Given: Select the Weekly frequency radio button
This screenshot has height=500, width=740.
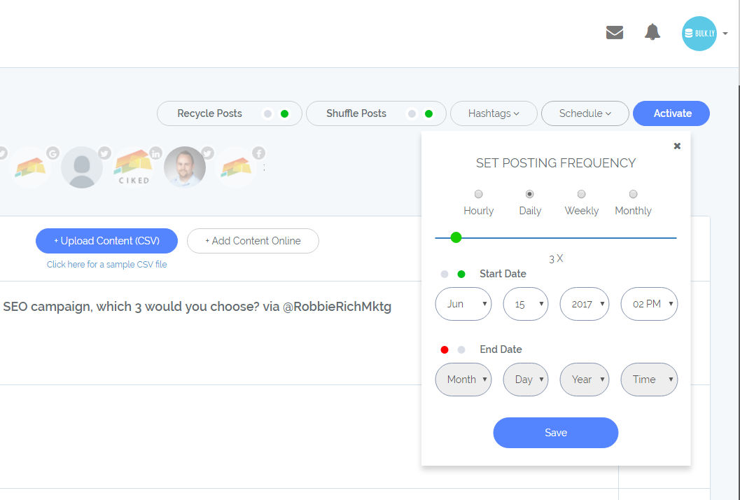Looking at the screenshot, I should coord(581,194).
